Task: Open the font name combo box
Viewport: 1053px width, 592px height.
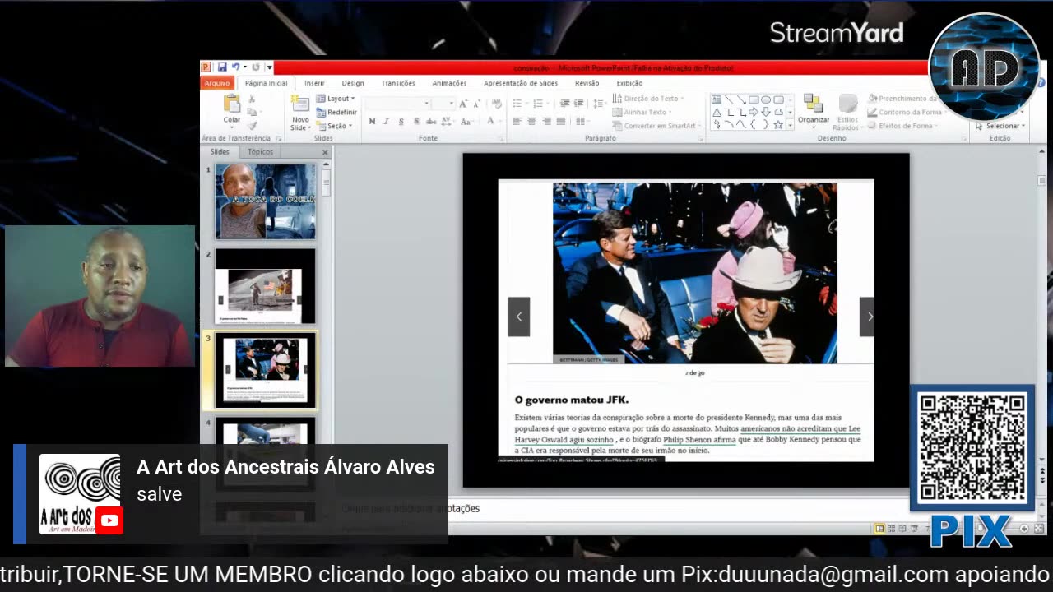Action: pyautogui.click(x=398, y=104)
